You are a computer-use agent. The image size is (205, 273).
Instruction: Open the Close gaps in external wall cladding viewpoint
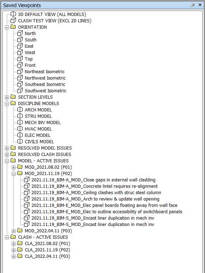[93, 180]
